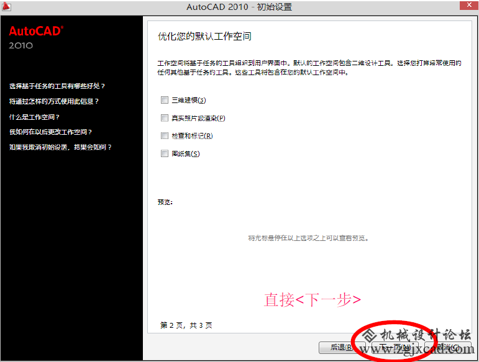The height and width of the screenshot is (362, 479).
Task: Click the 预览: label
Action: click(x=165, y=202)
